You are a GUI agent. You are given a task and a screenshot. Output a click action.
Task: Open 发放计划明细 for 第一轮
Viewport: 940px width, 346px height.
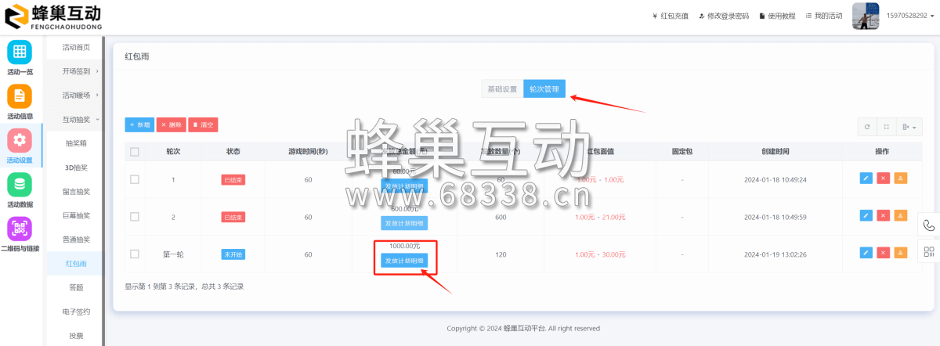(x=404, y=261)
